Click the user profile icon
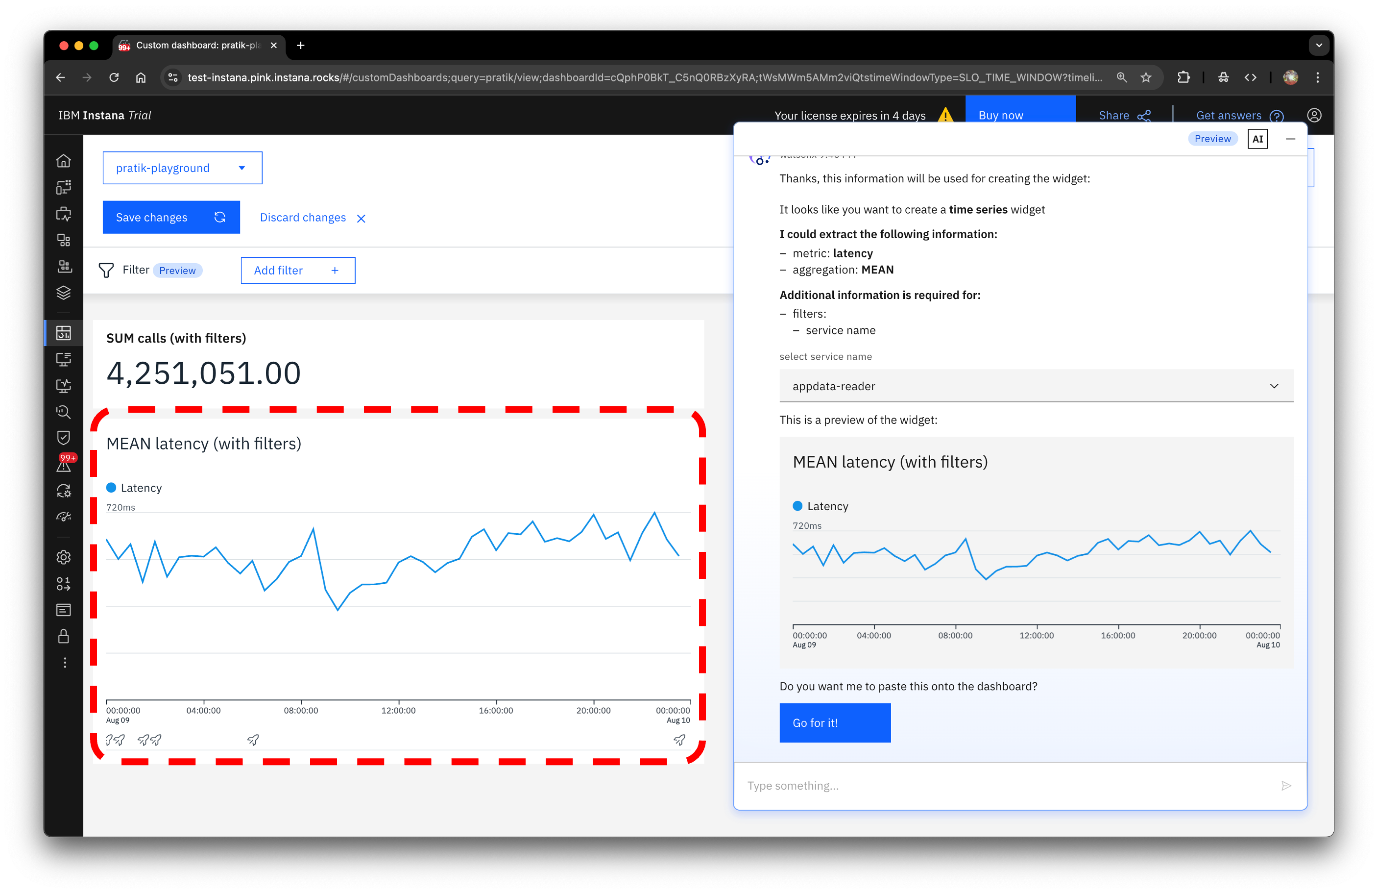Screen dimensions: 1376x894 click(x=1314, y=115)
